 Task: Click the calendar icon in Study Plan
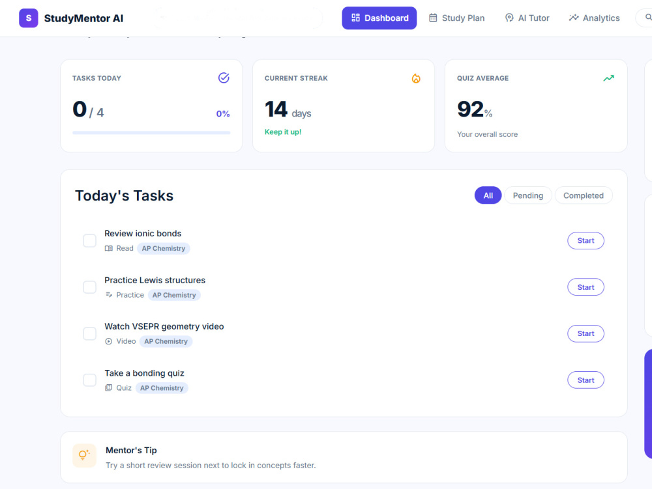(433, 18)
